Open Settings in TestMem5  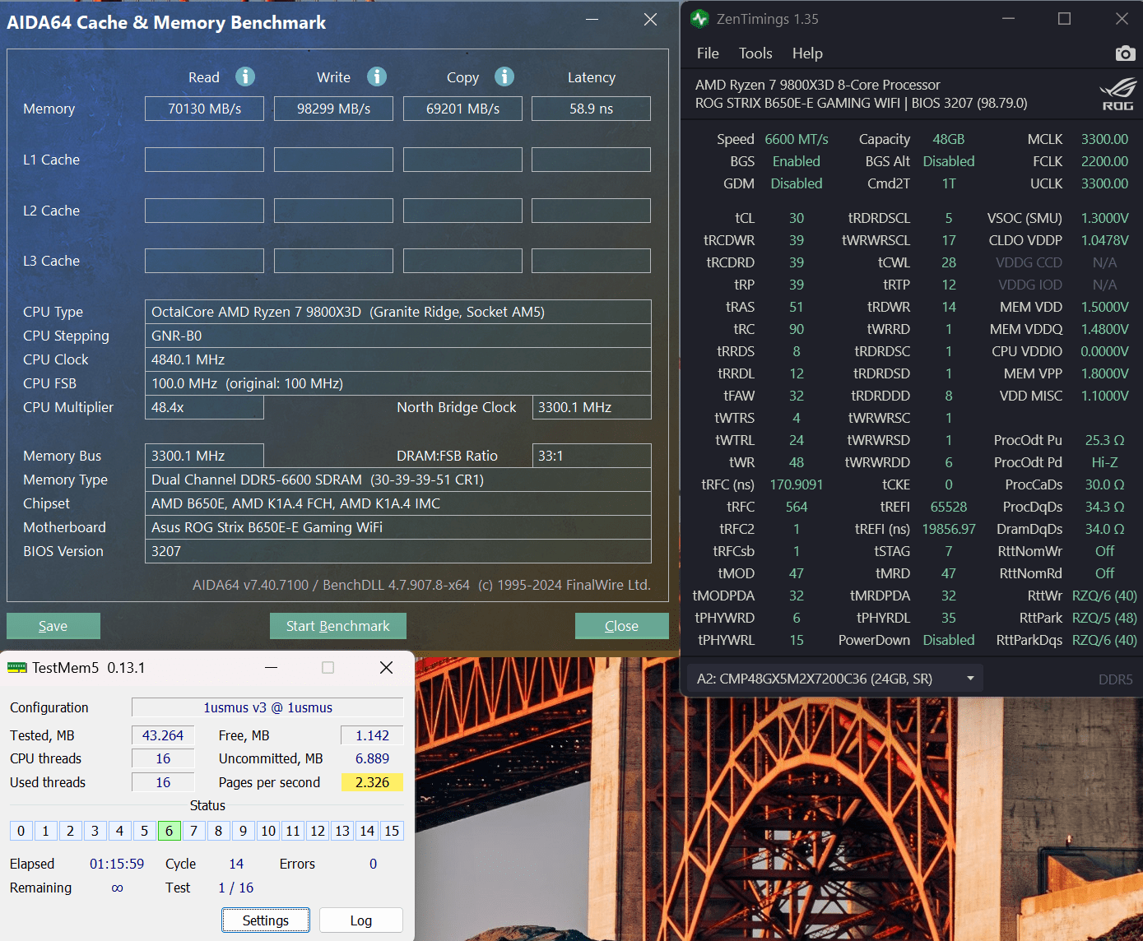pos(266,920)
